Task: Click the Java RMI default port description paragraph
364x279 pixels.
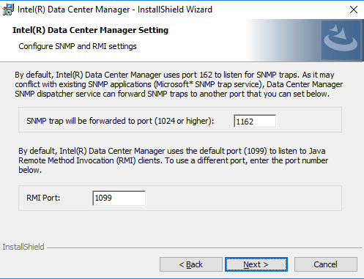Action: click(x=174, y=160)
